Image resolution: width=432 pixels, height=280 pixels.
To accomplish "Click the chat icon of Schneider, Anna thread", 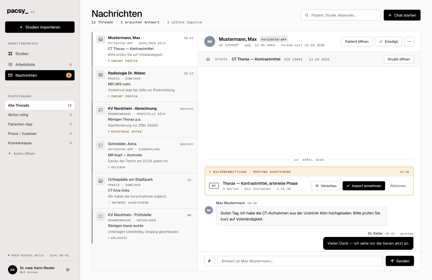I will pyautogui.click(x=101, y=146).
